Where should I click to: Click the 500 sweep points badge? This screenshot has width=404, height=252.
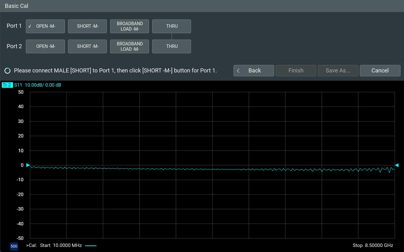[14, 246]
